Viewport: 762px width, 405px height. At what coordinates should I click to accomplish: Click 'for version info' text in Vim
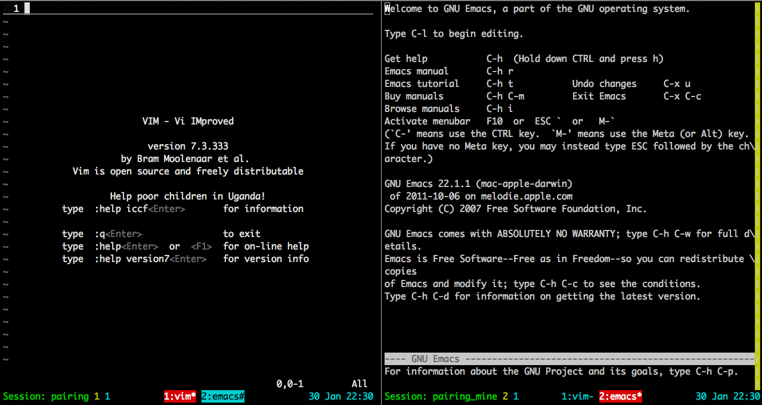tap(266, 258)
